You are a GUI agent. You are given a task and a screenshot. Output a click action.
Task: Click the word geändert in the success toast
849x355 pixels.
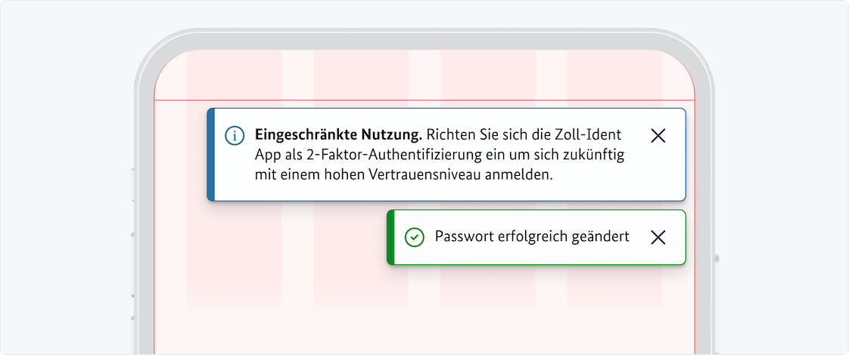coord(603,237)
